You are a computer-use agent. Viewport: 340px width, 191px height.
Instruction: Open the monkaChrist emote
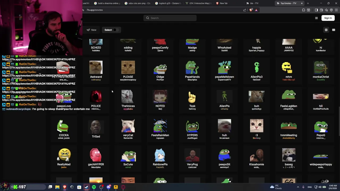point(321,71)
